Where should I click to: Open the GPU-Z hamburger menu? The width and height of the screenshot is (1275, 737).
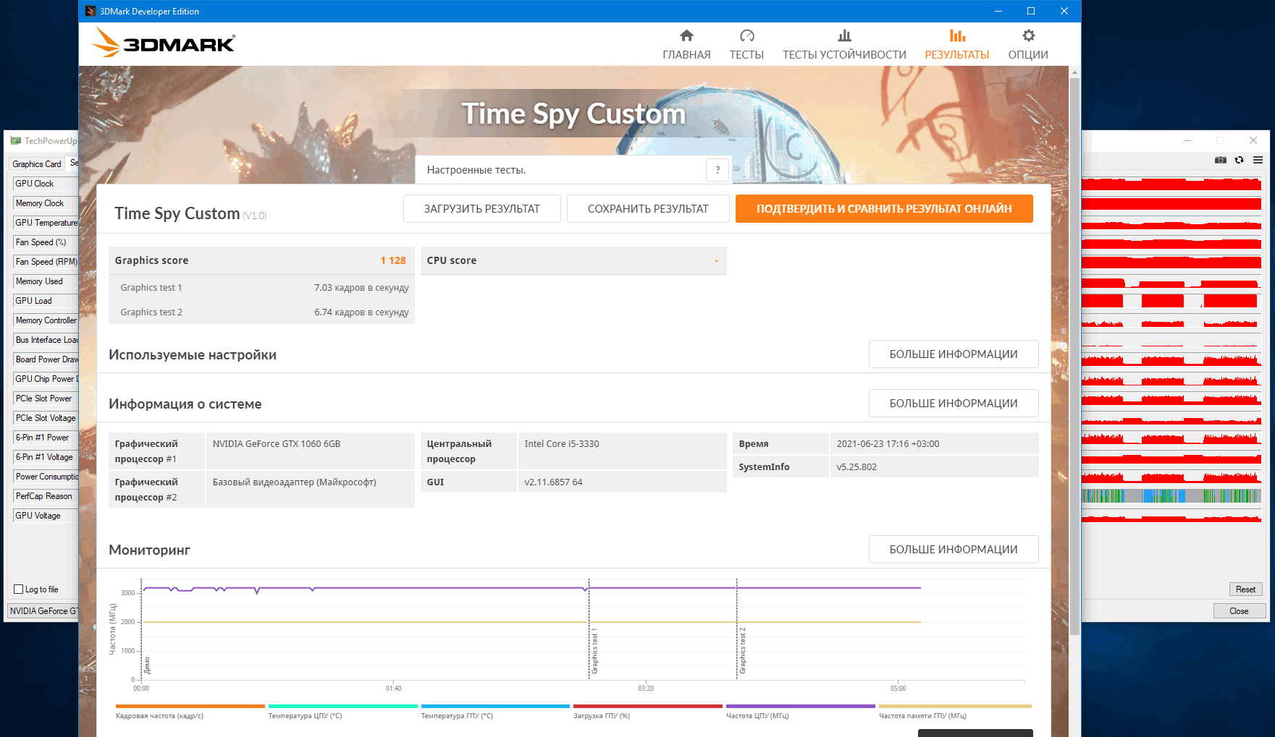1258,160
